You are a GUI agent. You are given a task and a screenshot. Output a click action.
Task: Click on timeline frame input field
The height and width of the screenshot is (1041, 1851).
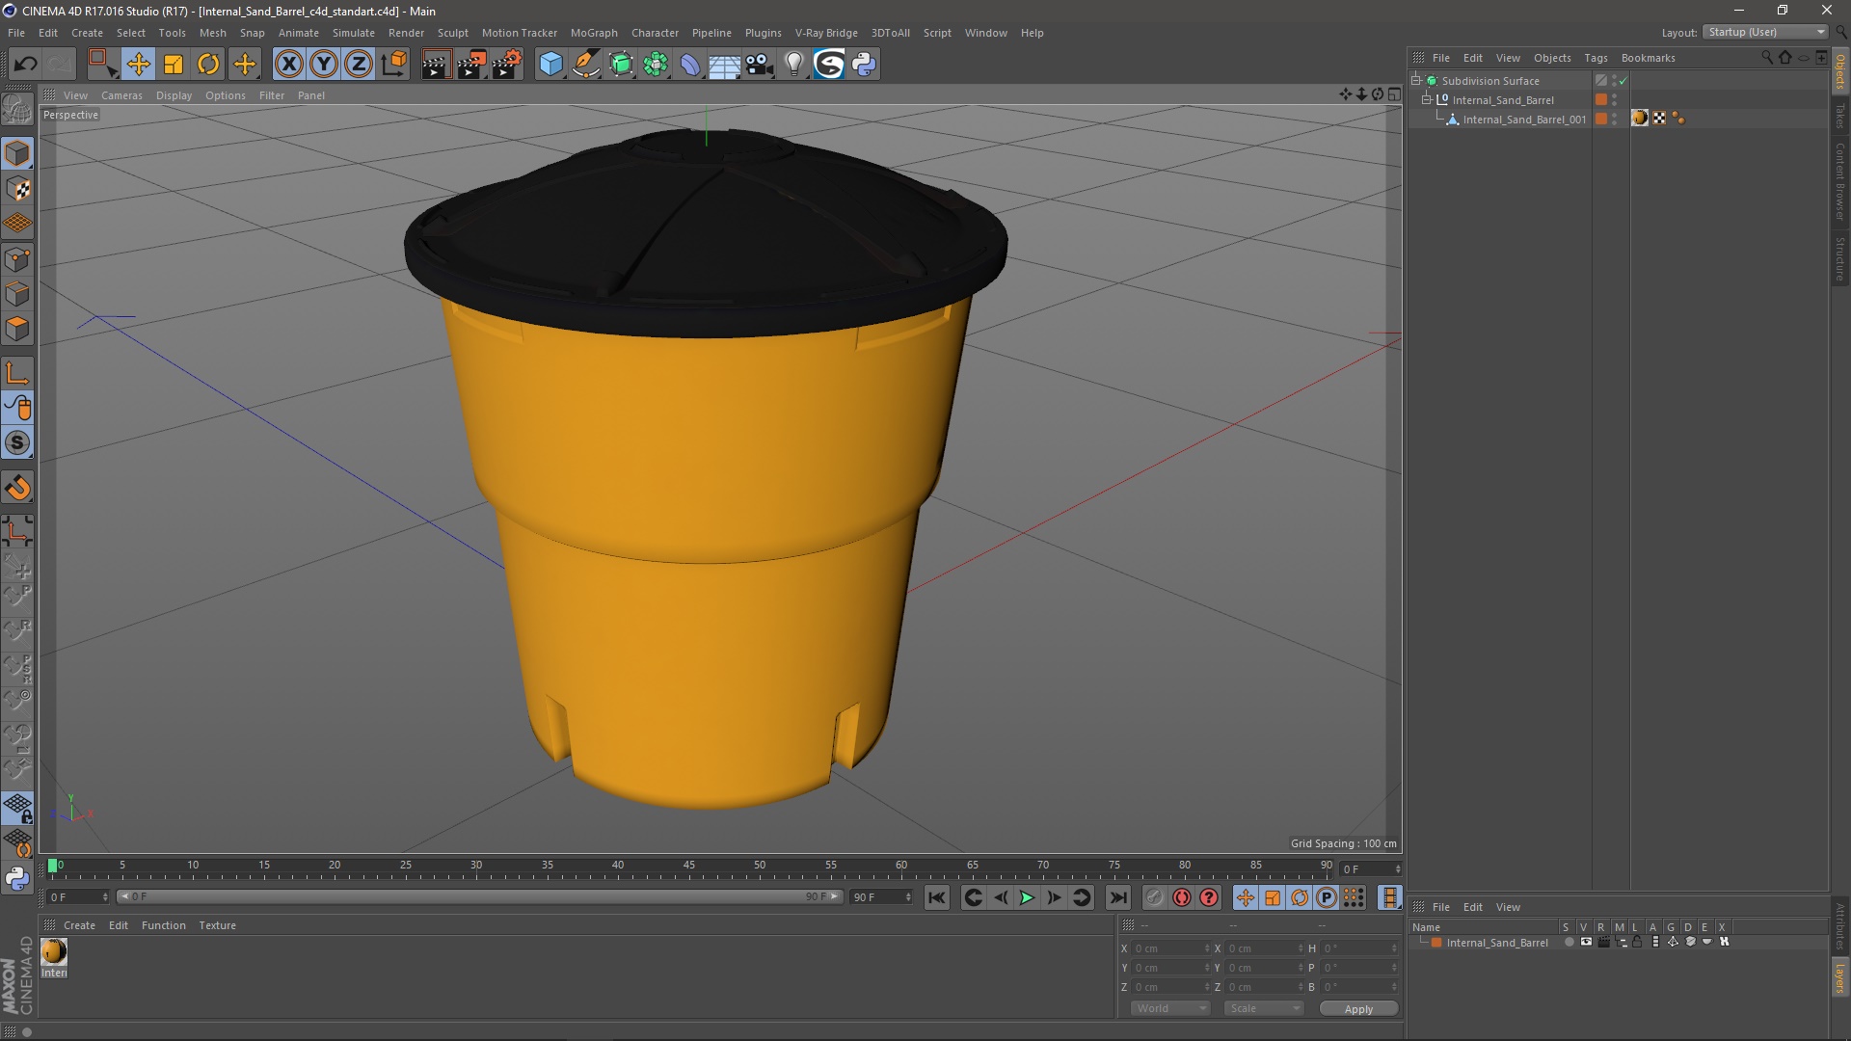(x=70, y=896)
